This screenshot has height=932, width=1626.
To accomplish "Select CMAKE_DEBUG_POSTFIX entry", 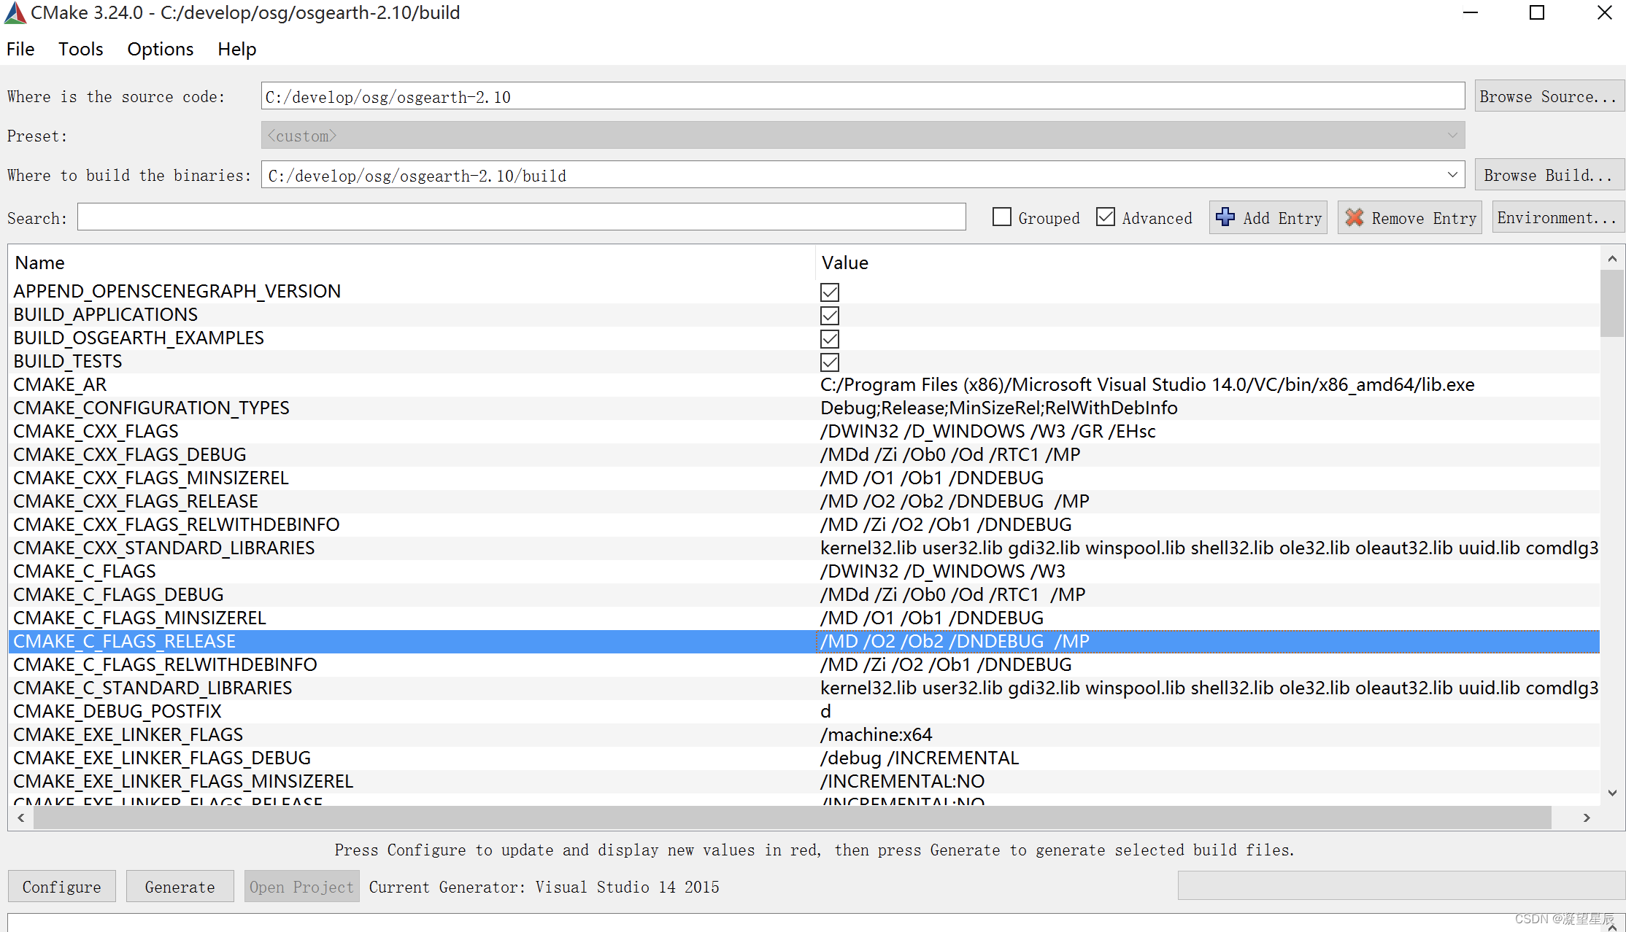I will point(117,711).
